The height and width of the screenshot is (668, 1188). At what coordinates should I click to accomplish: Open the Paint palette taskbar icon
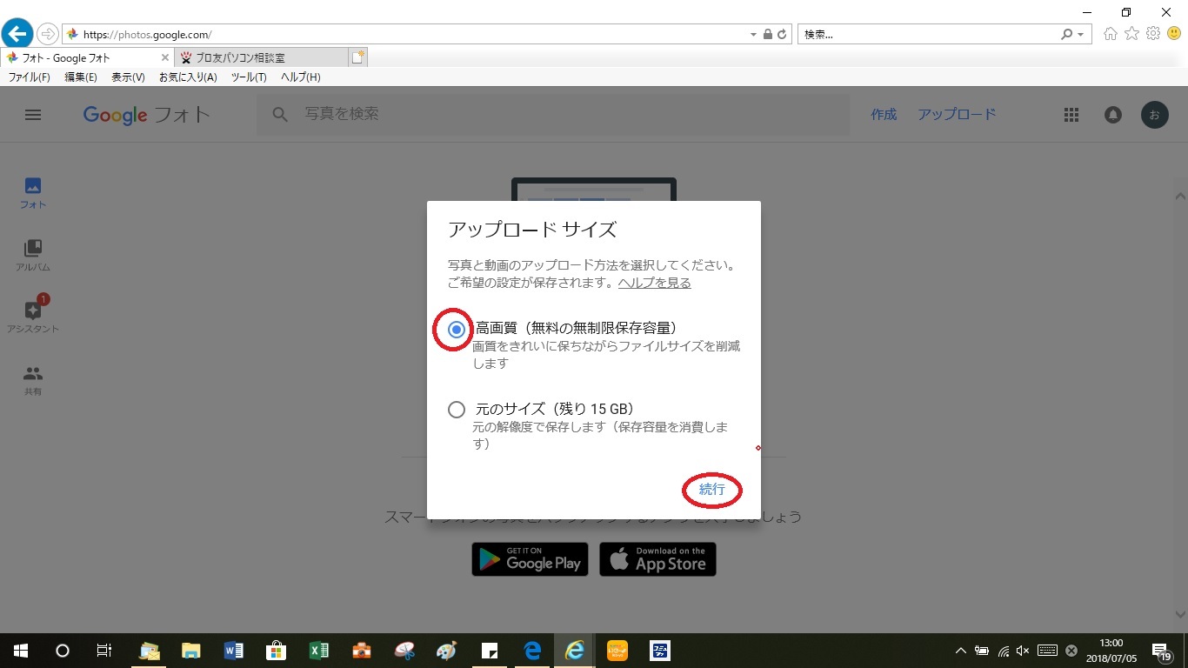446,651
